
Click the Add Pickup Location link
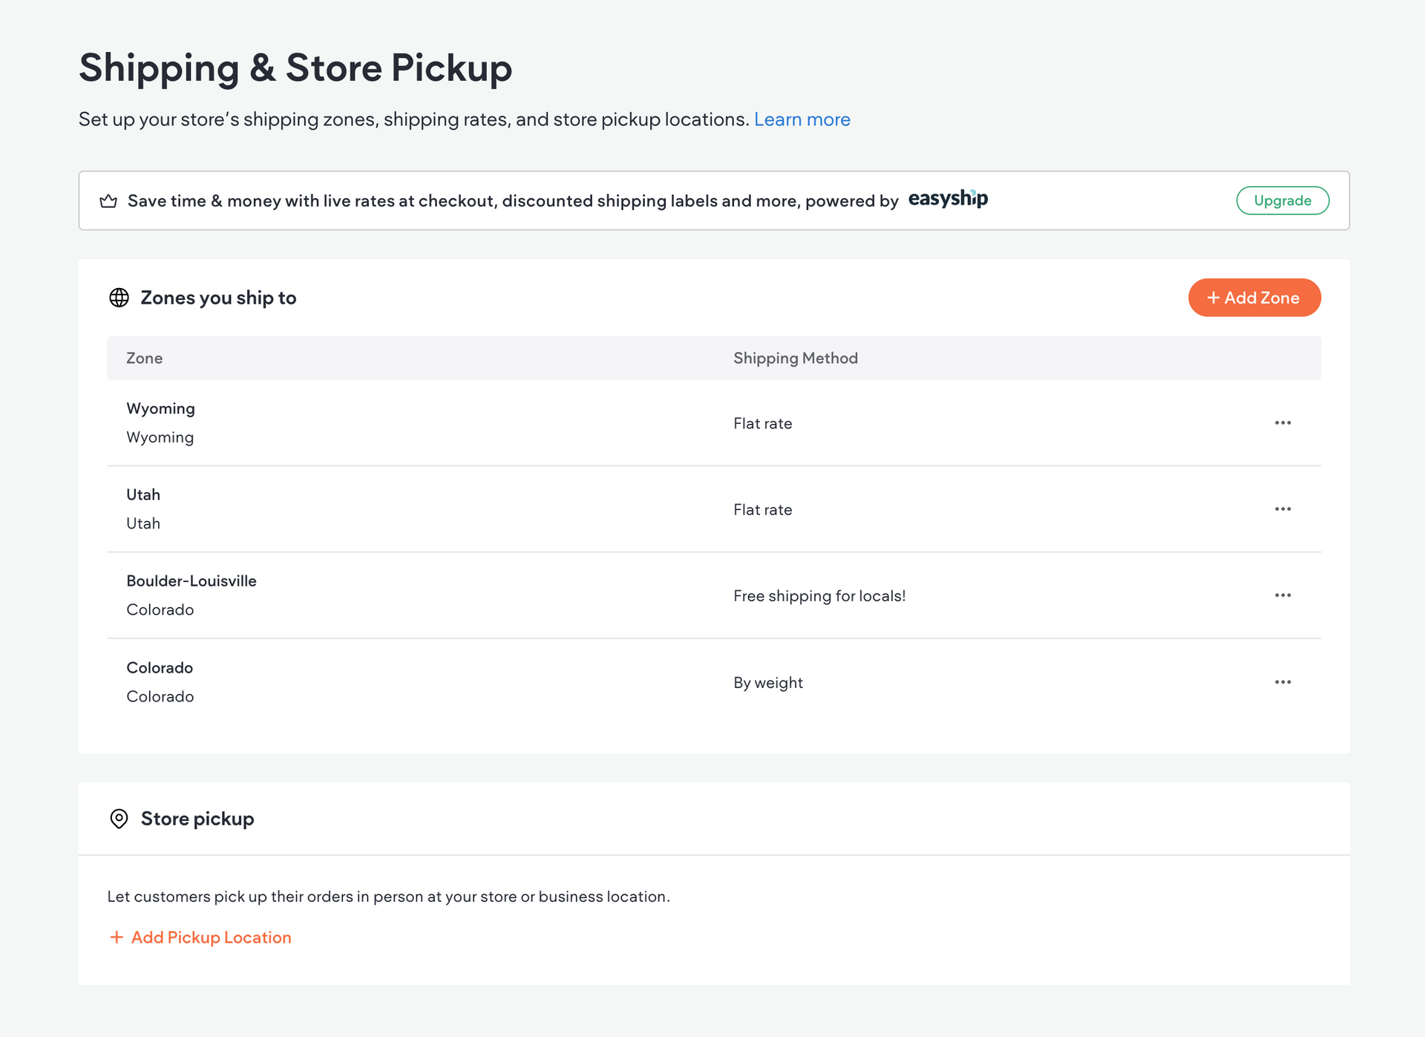tap(211, 938)
